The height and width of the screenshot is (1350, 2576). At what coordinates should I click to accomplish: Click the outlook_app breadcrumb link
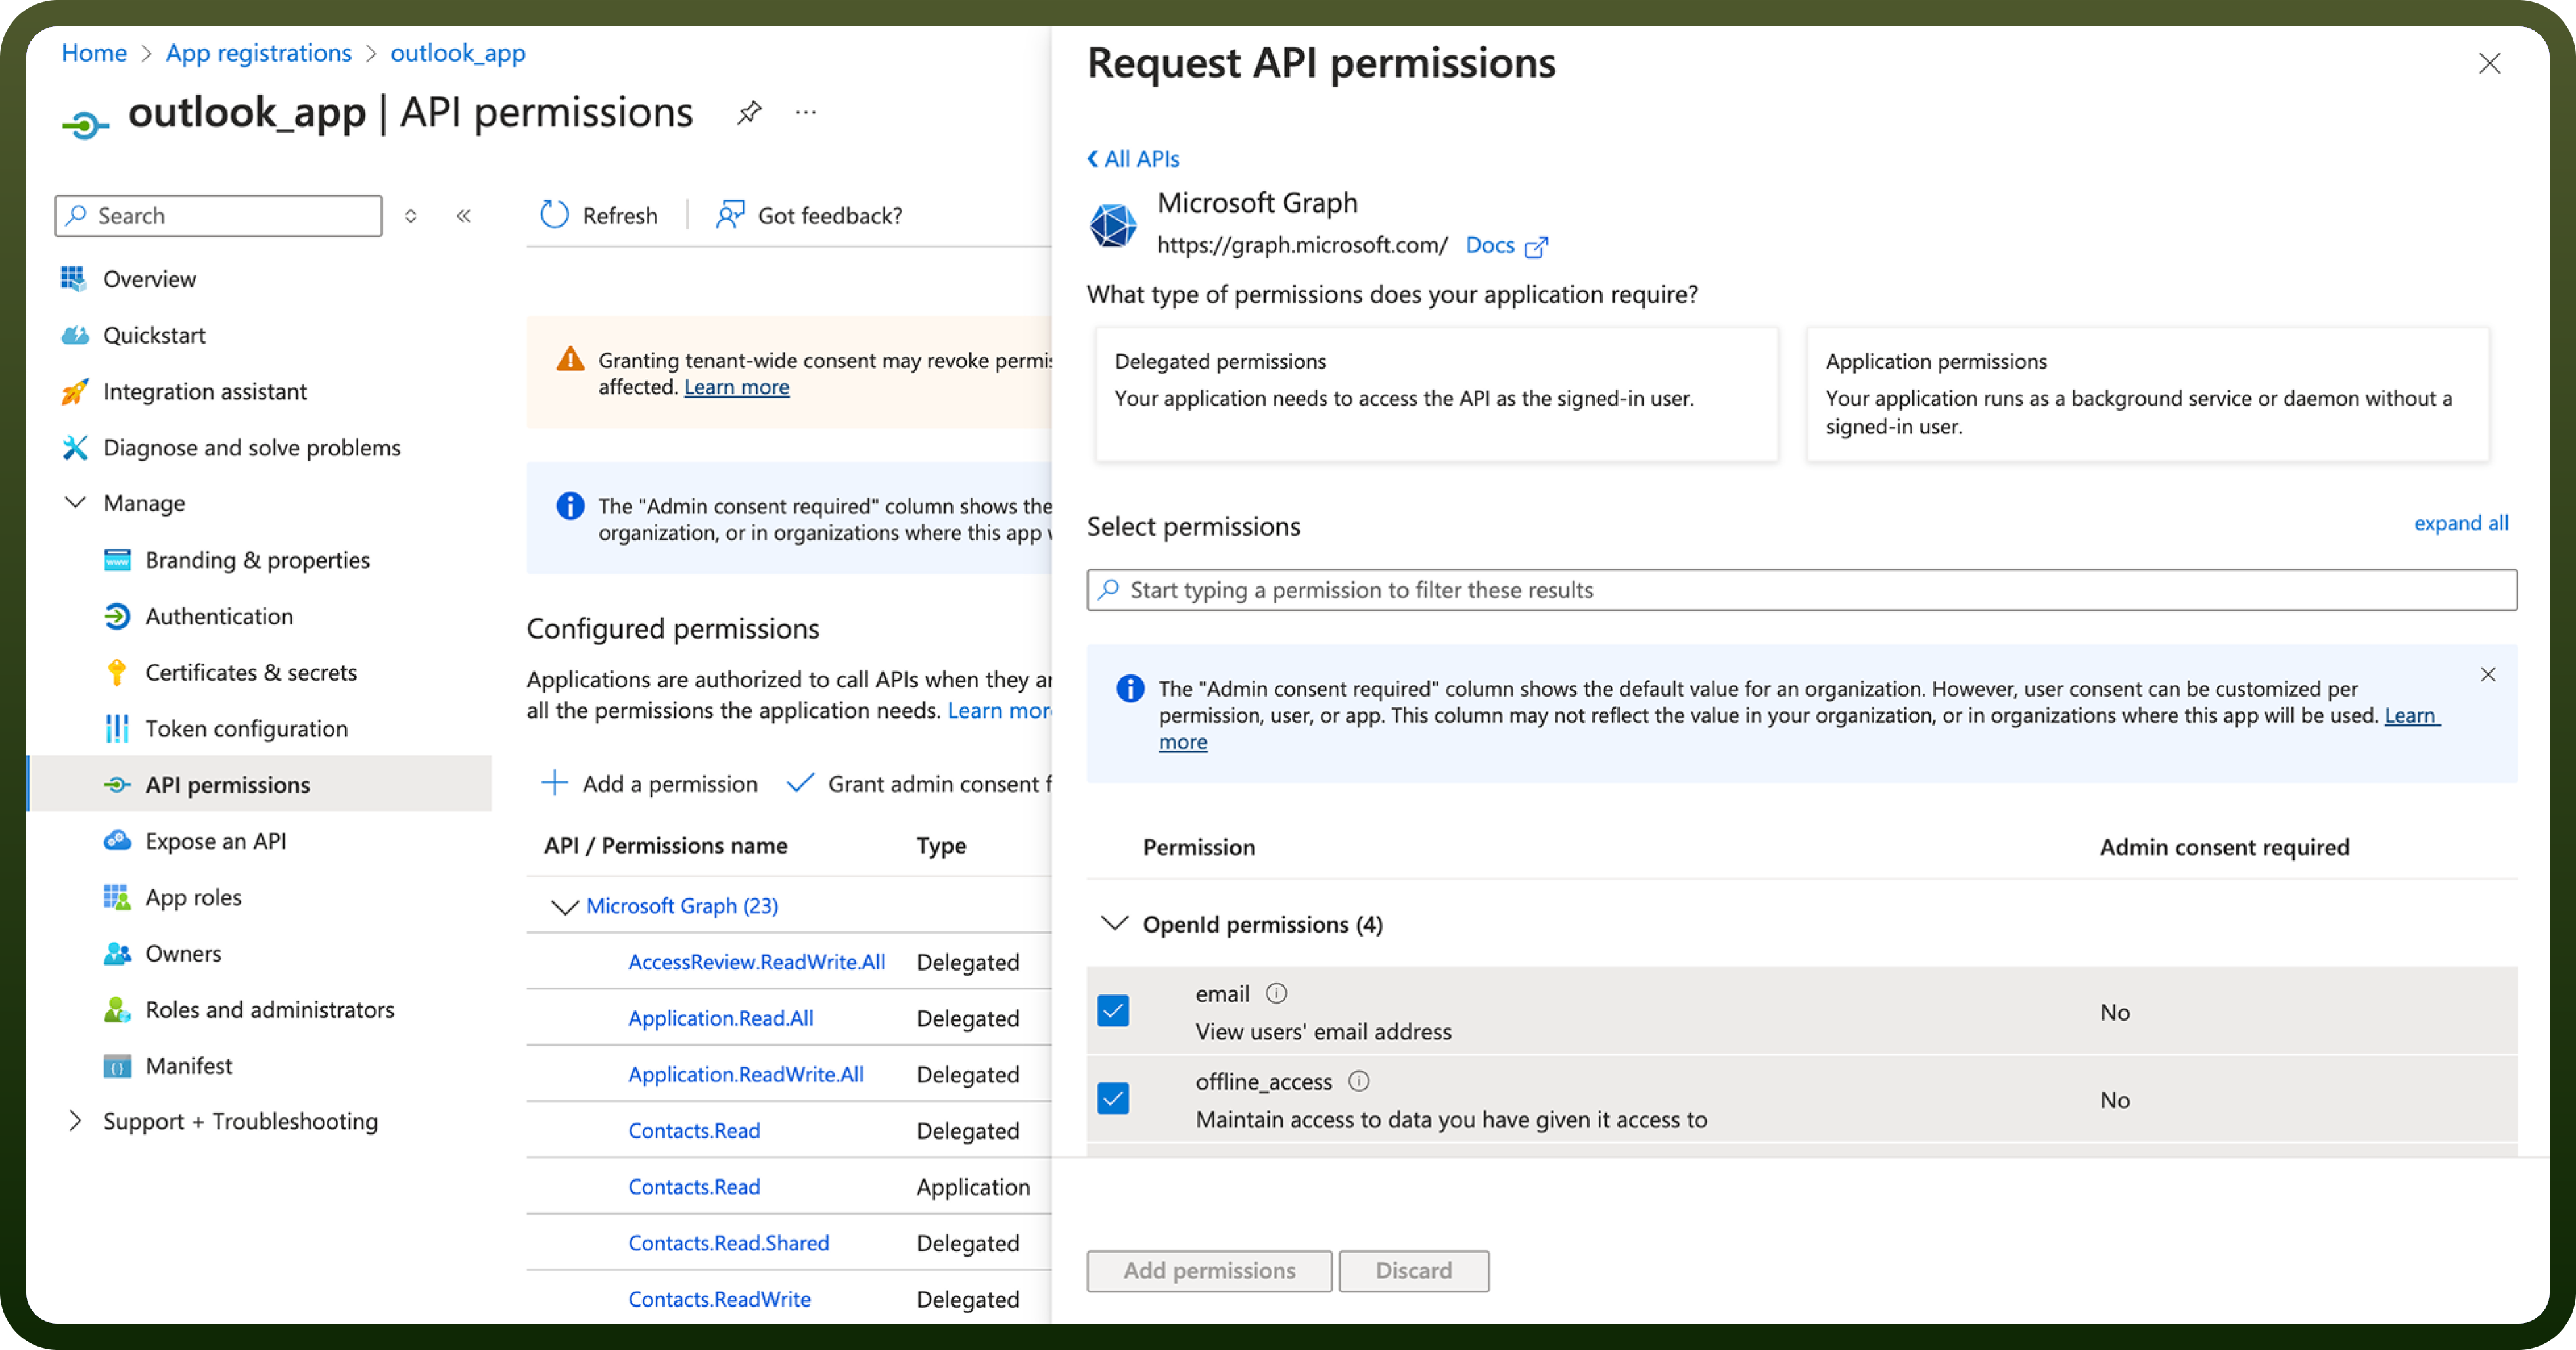click(x=458, y=53)
